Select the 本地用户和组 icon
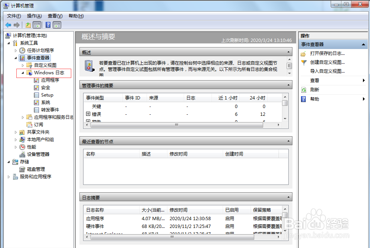Viewport: 370px width, 248px height. pos(22,140)
